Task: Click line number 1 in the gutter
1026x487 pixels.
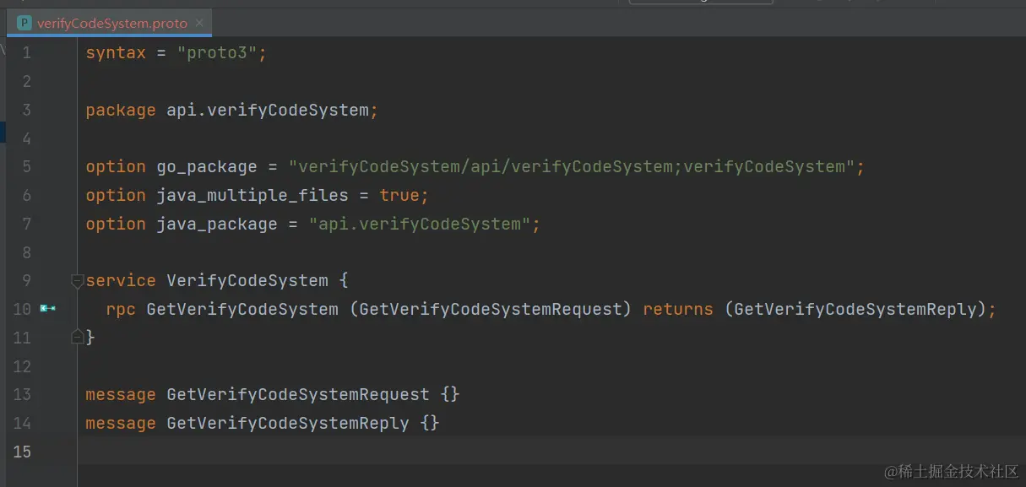Action: pos(26,52)
